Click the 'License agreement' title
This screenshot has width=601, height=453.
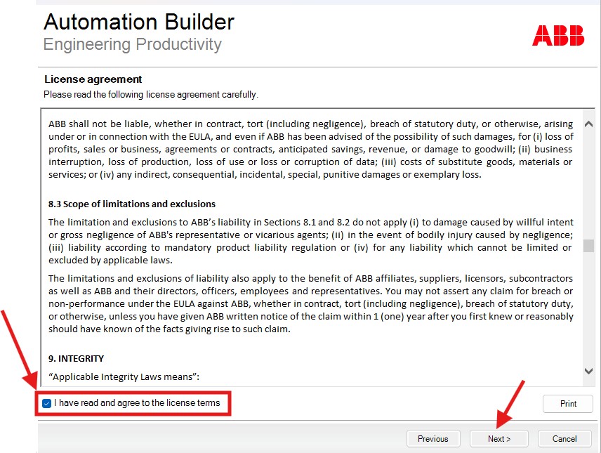coord(93,79)
